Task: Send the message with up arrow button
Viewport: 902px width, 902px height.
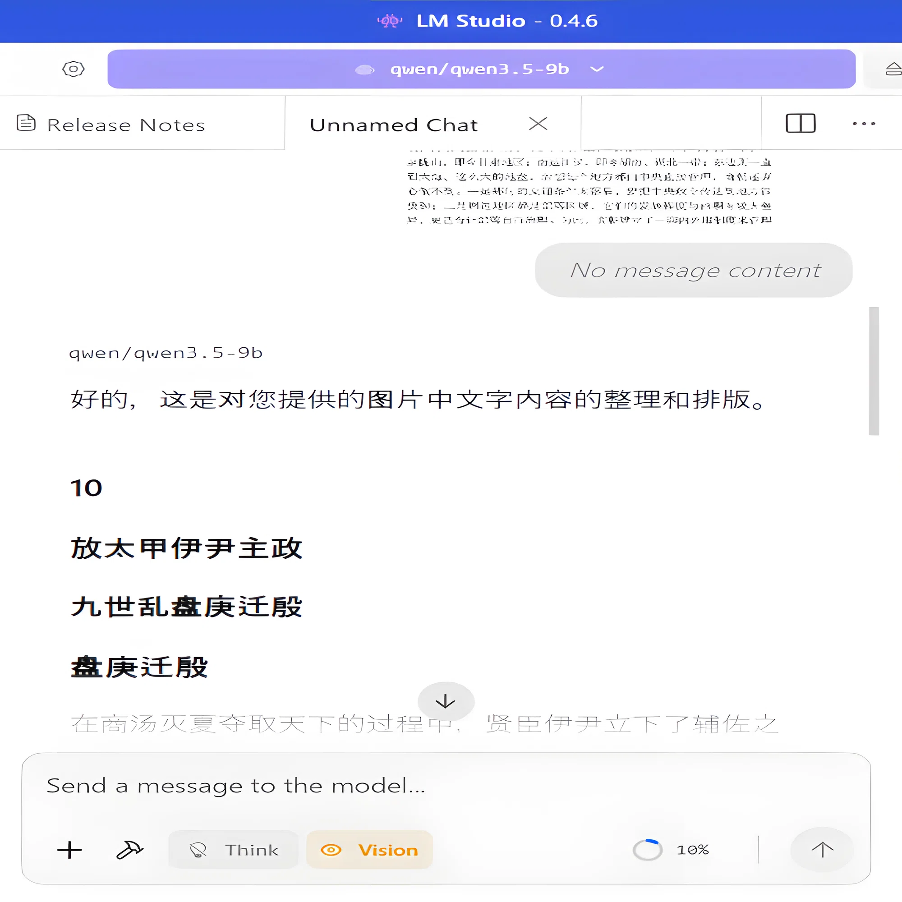Action: [x=822, y=850]
